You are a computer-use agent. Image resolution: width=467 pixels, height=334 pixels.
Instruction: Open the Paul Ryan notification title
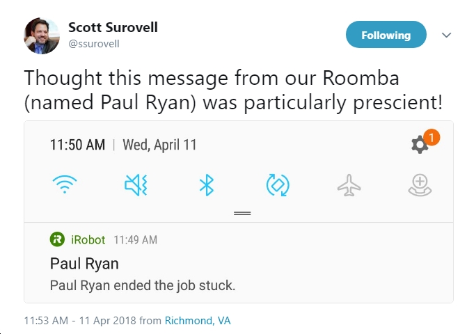point(84,264)
